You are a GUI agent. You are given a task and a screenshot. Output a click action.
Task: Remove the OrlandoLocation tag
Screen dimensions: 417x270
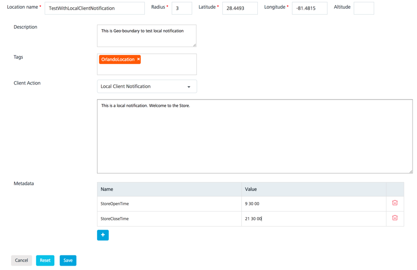138,59
